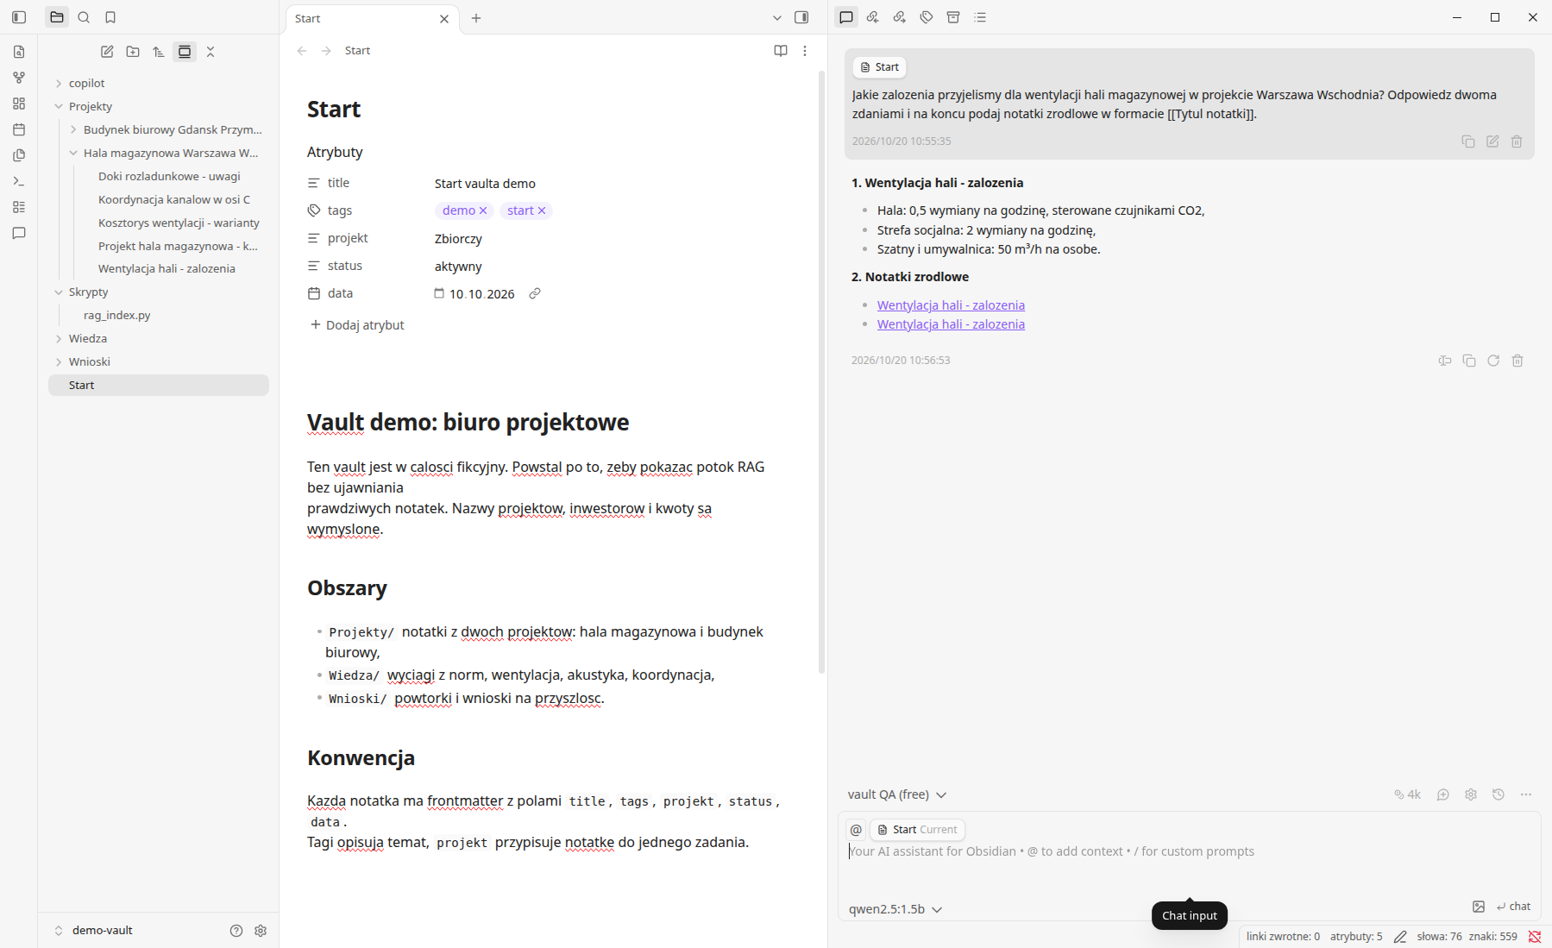The image size is (1552, 948).
Task: Open qwen2.5:1.5b model dropdown
Action: (x=895, y=909)
